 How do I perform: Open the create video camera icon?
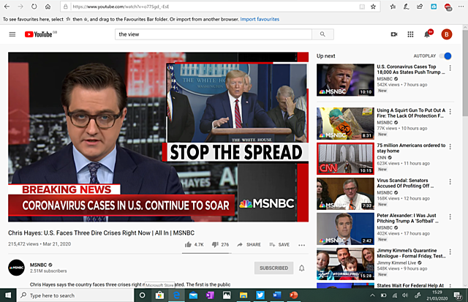click(394, 34)
